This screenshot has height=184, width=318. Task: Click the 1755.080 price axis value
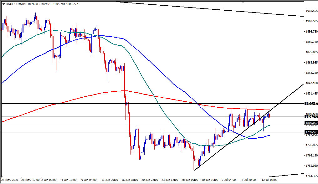coord(312,166)
